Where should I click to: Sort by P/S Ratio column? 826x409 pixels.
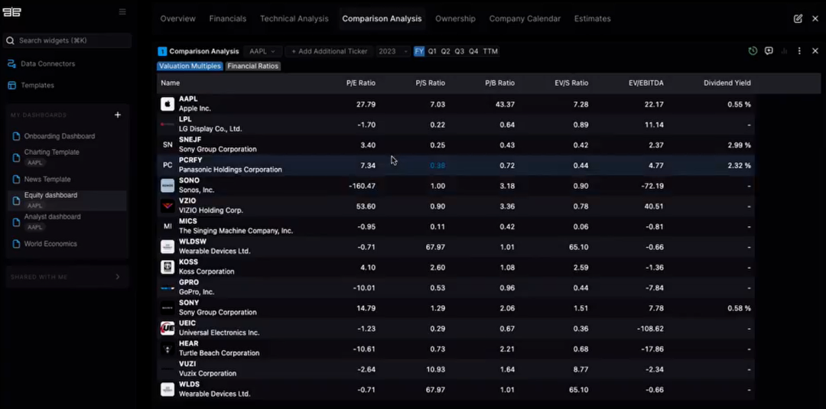pyautogui.click(x=430, y=83)
